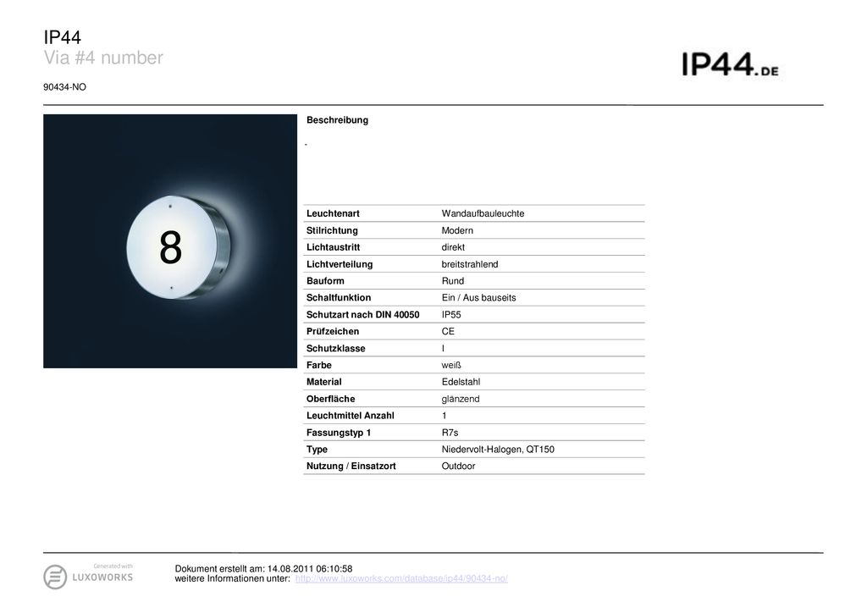Select the 'Leuchtenart' label
867x613 pixels.
[x=333, y=213]
